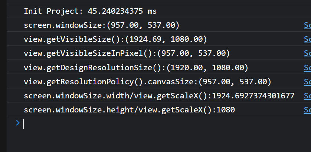311x152 pixels.
Task: Follow source link beside getVisibleSizeInPixel() output
Action: [307, 54]
